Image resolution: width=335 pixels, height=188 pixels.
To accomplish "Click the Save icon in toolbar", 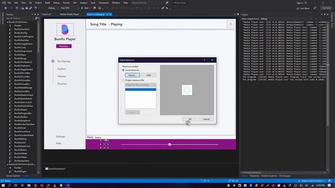I will coord(27,8).
